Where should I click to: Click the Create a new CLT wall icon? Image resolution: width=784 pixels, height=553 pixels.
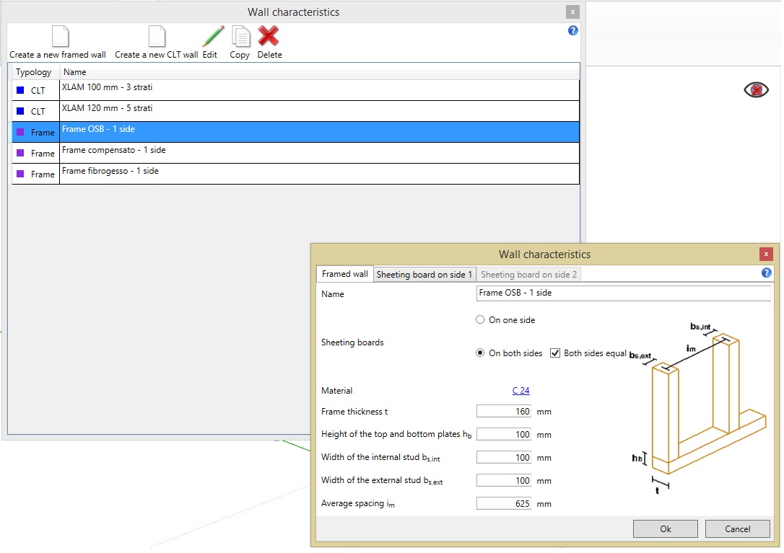pos(156,37)
